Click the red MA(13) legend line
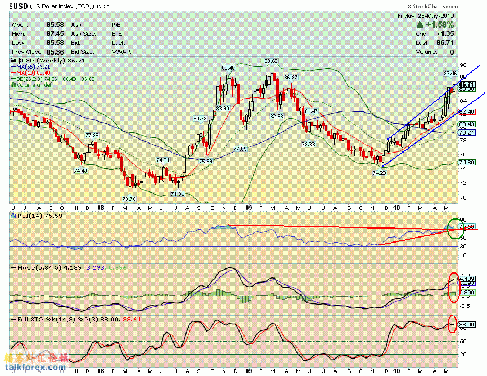The image size is (487, 376). pyautogui.click(x=14, y=73)
